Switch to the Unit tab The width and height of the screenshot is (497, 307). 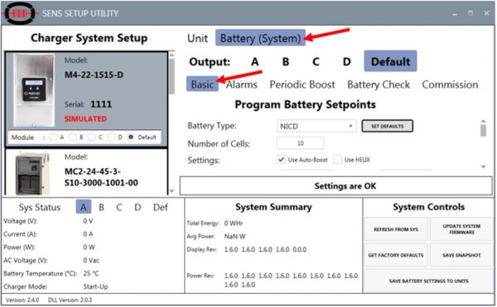point(197,38)
